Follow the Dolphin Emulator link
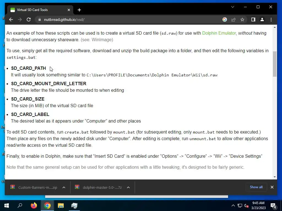Screen dimensions: 282x211 click(219, 33)
